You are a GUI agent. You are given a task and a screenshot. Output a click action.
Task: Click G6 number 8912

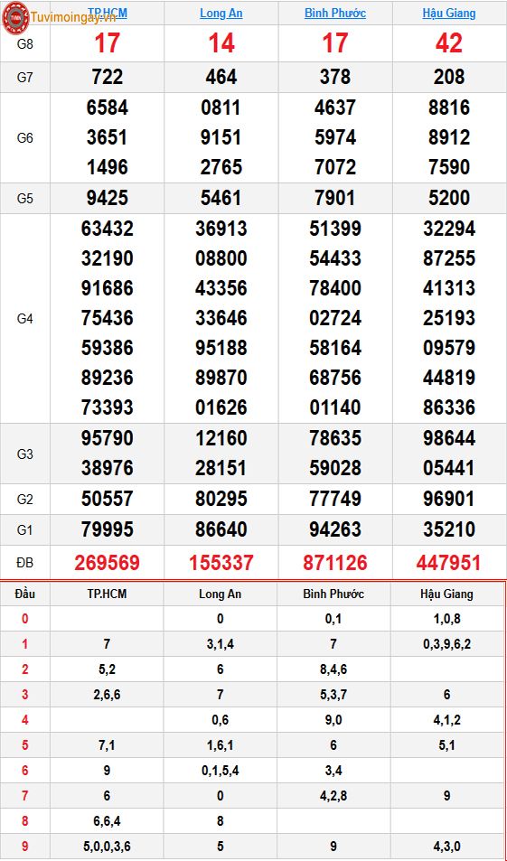point(449,137)
